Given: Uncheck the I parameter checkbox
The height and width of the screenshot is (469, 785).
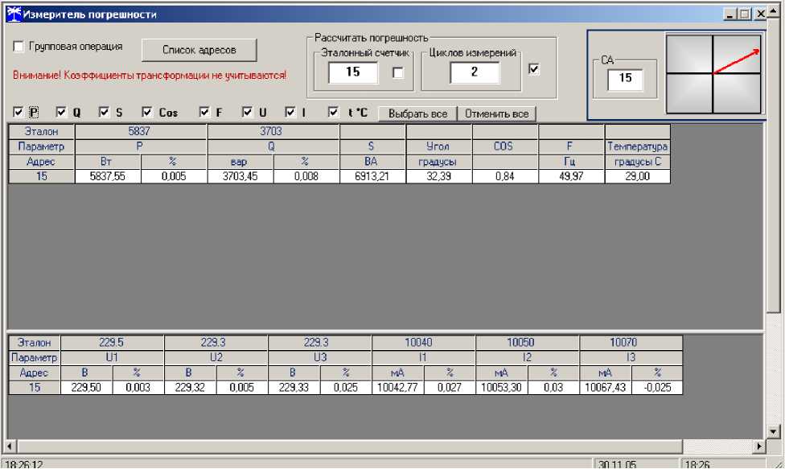Looking at the screenshot, I should tap(290, 112).
